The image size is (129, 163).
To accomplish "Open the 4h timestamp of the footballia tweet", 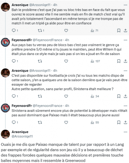I will coord(55,71).
